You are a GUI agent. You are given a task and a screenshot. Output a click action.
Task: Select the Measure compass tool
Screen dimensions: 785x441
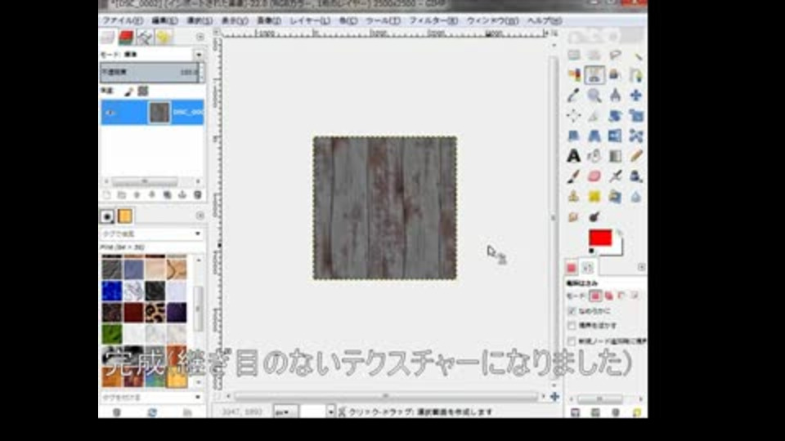click(x=615, y=95)
